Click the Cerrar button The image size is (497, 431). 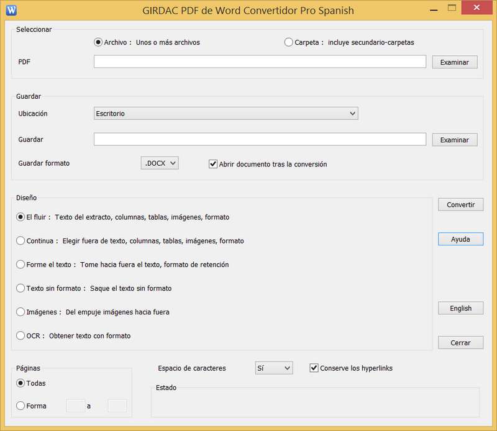tap(460, 342)
